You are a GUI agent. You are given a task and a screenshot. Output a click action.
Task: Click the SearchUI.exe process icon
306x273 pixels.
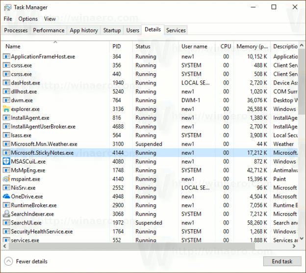click(x=6, y=222)
